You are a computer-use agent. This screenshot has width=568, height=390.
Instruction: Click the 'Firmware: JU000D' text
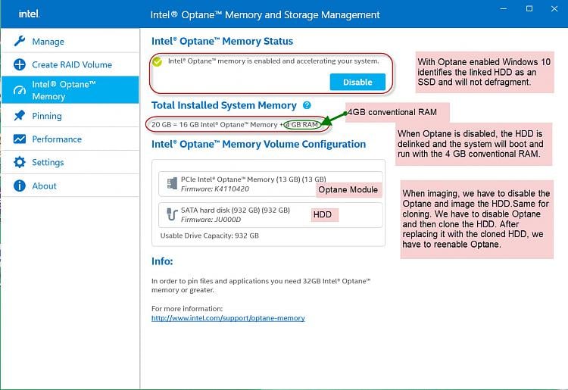click(x=211, y=220)
